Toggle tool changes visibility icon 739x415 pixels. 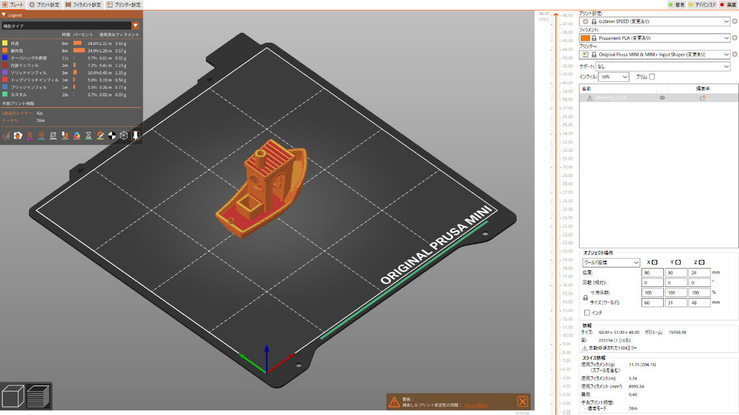coord(65,135)
